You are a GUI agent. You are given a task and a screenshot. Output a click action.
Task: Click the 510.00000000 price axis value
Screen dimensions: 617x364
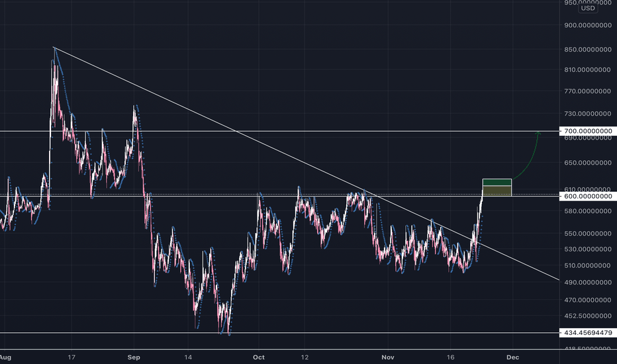(x=587, y=265)
